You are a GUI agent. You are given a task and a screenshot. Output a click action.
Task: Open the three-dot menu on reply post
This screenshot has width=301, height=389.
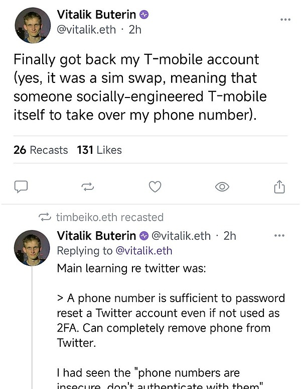click(x=279, y=235)
